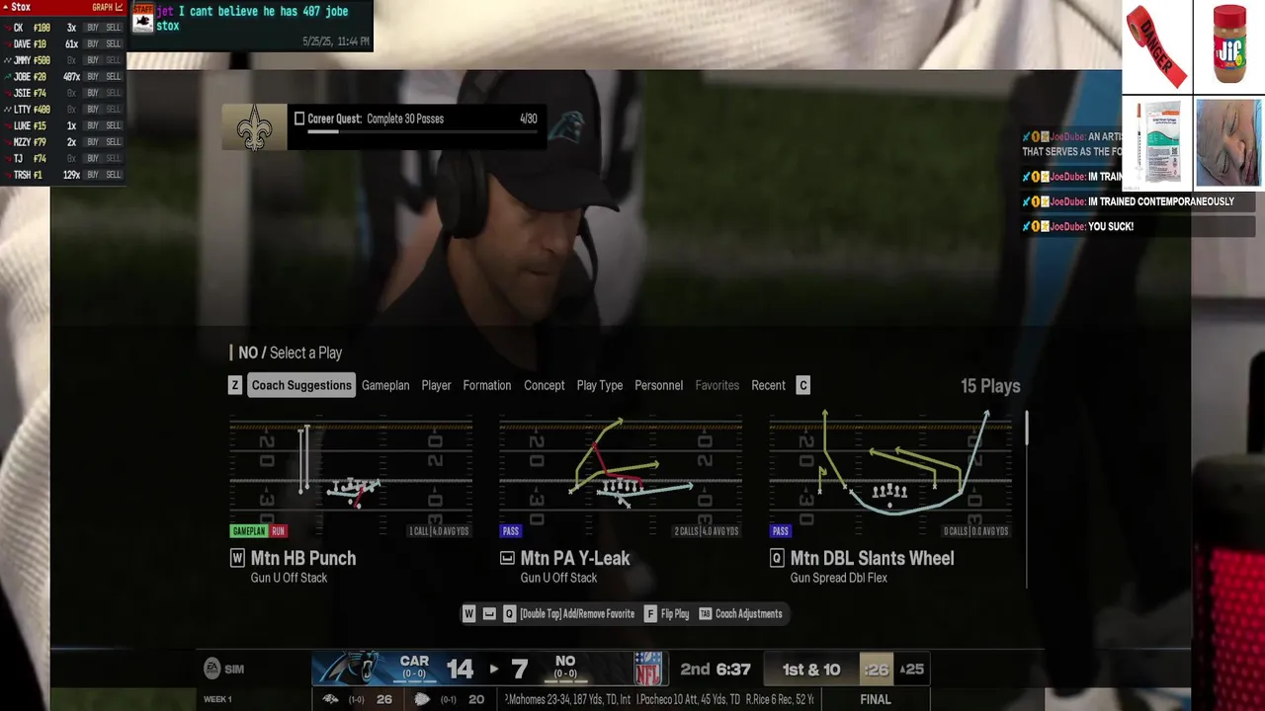Open Coach Adjustments
Image resolution: width=1265 pixels, height=711 pixels.
pyautogui.click(x=748, y=614)
